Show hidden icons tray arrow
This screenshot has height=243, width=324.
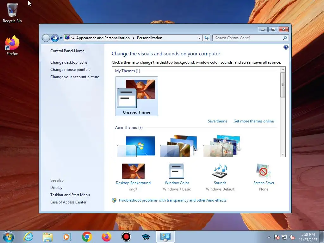pos(269,237)
